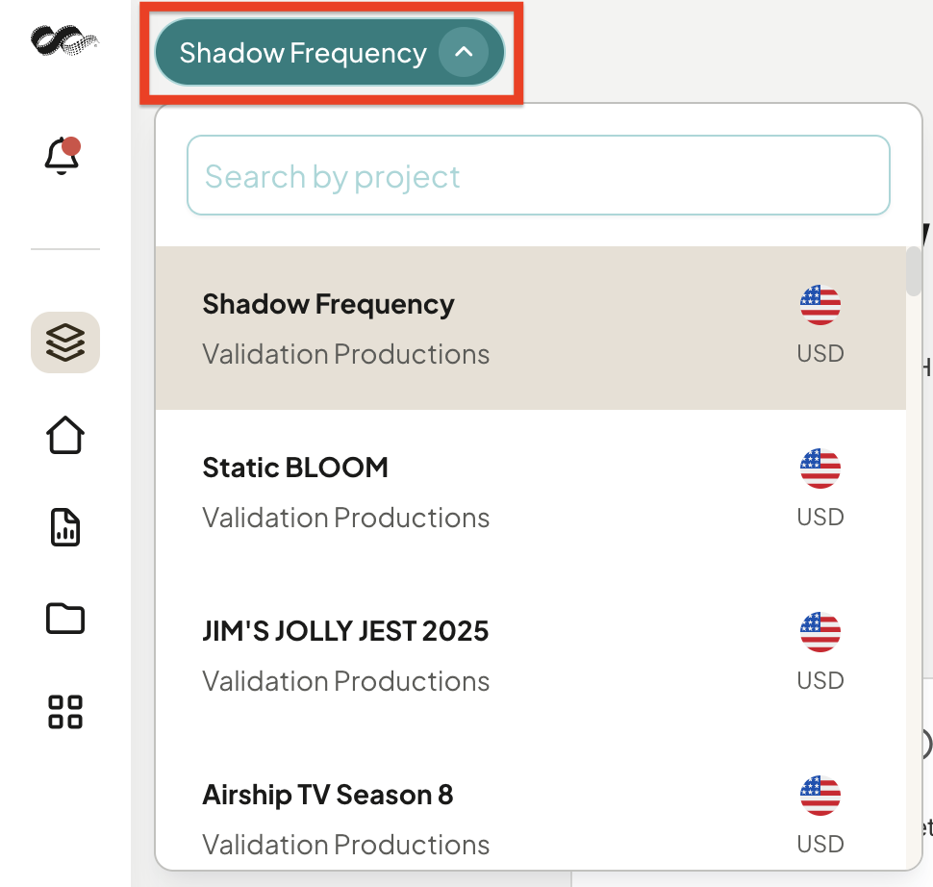Open the notifications bell icon

click(63, 156)
